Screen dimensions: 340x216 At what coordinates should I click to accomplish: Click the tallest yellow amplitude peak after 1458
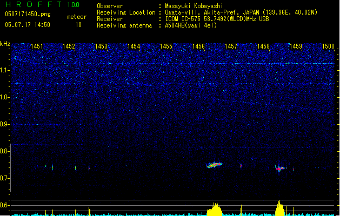point(279,207)
